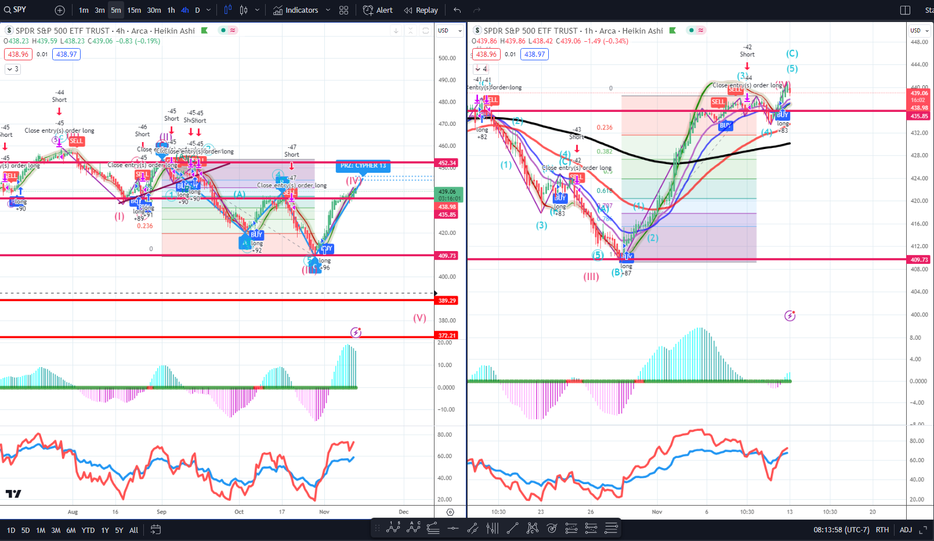Open the go-to-date calendar icon

coord(155,529)
